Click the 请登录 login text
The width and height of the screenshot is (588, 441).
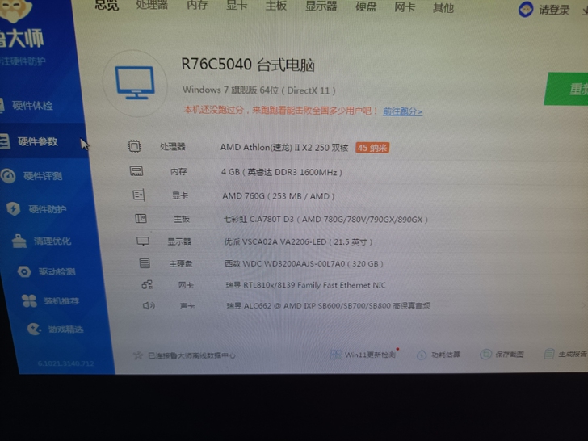click(554, 10)
